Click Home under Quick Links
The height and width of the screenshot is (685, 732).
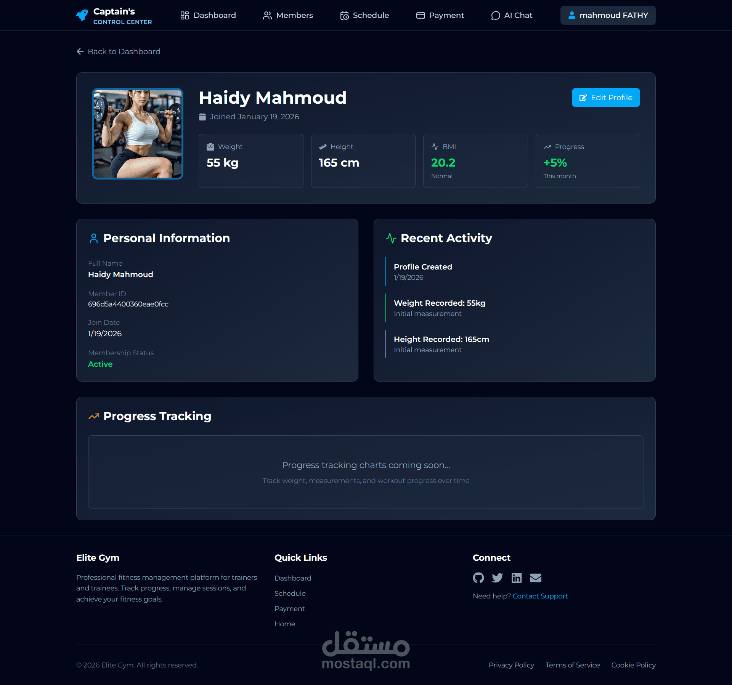(x=285, y=624)
